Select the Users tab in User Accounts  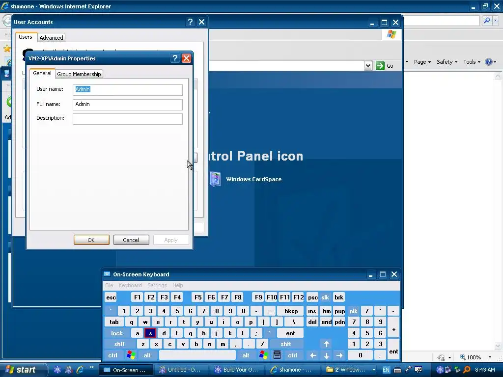[x=26, y=37]
